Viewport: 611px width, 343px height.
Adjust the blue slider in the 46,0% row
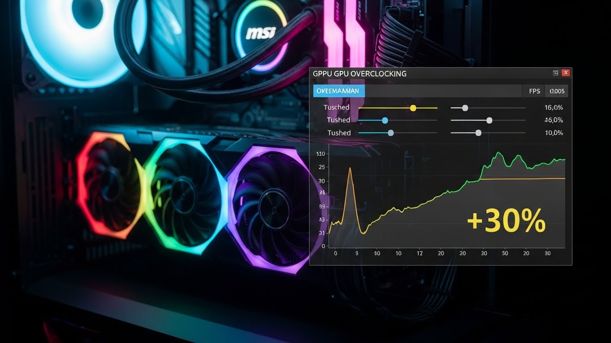pyautogui.click(x=385, y=120)
